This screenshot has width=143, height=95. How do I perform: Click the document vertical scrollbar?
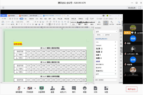pyautogui.click(x=93, y=32)
